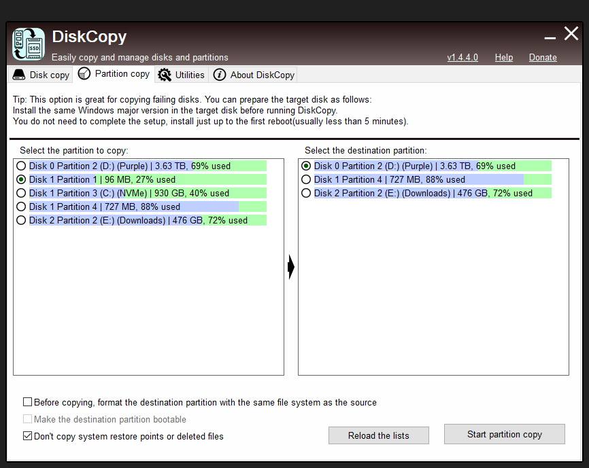Click source usage bar of Disk 1 Partition 3 (C:) (NVMe)
The height and width of the screenshot is (468, 589).
pos(148,193)
